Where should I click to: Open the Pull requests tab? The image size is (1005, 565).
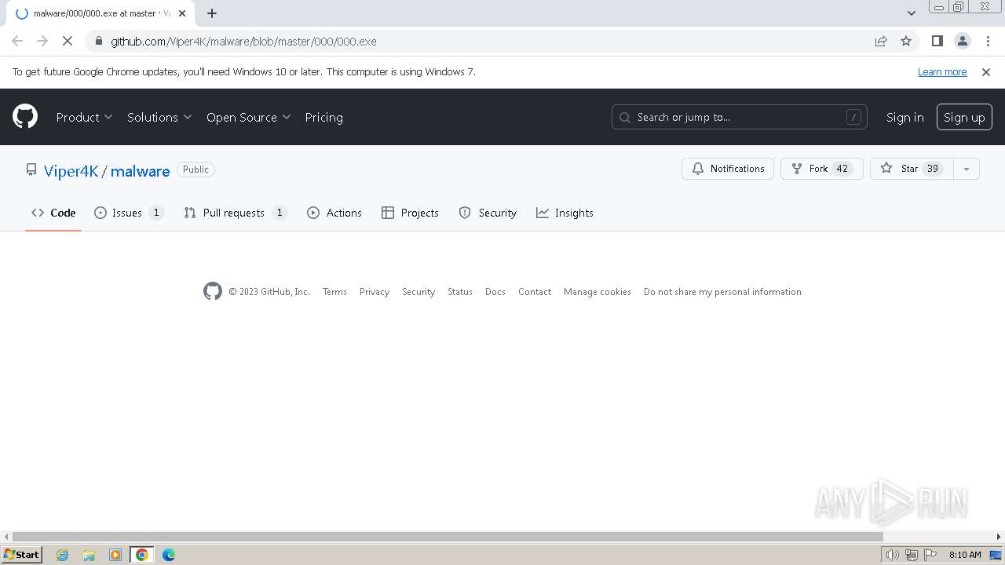(236, 213)
